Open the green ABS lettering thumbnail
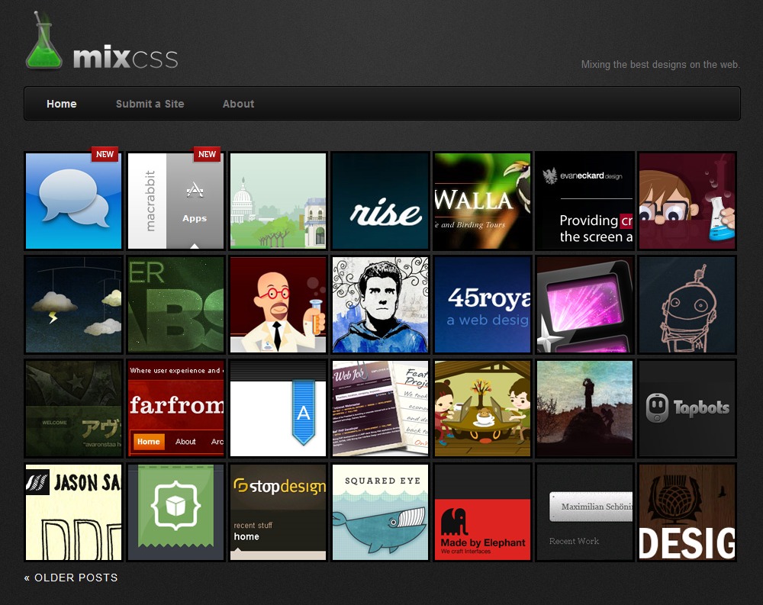This screenshot has width=763, height=605. pyautogui.click(x=175, y=304)
